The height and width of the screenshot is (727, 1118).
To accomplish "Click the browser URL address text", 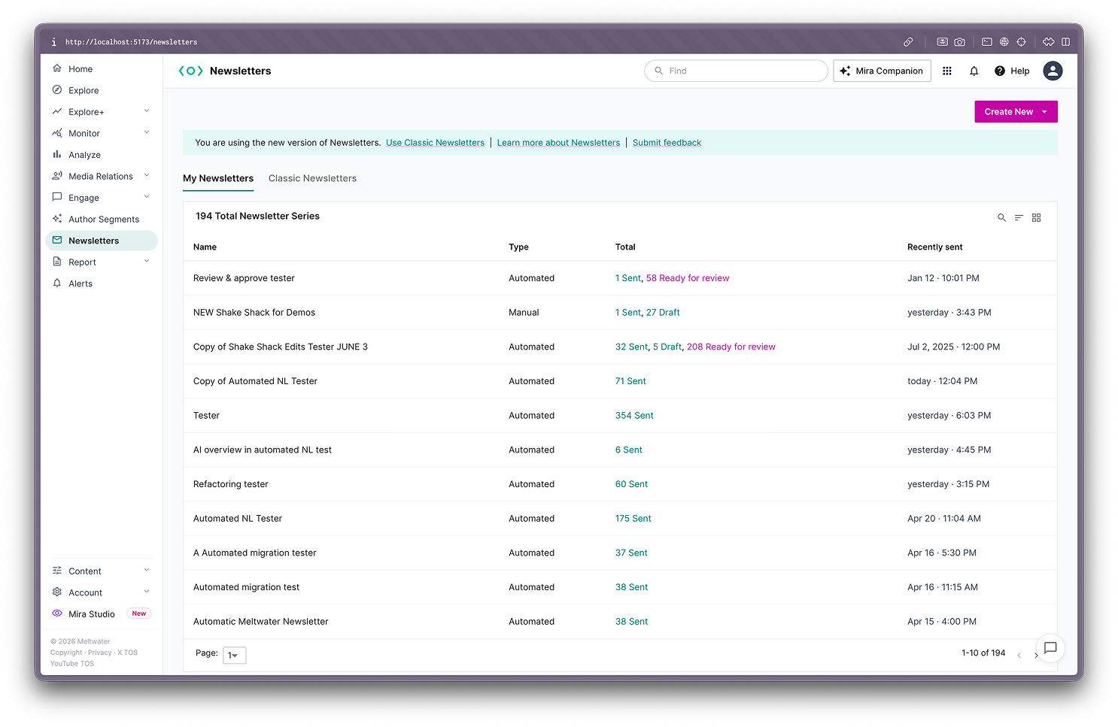I will coord(131,42).
